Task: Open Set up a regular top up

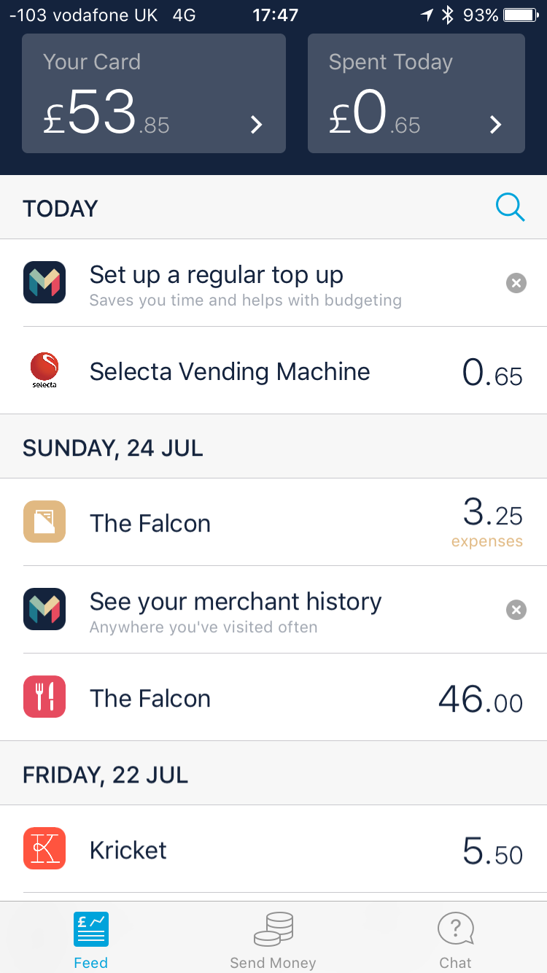Action: click(217, 275)
